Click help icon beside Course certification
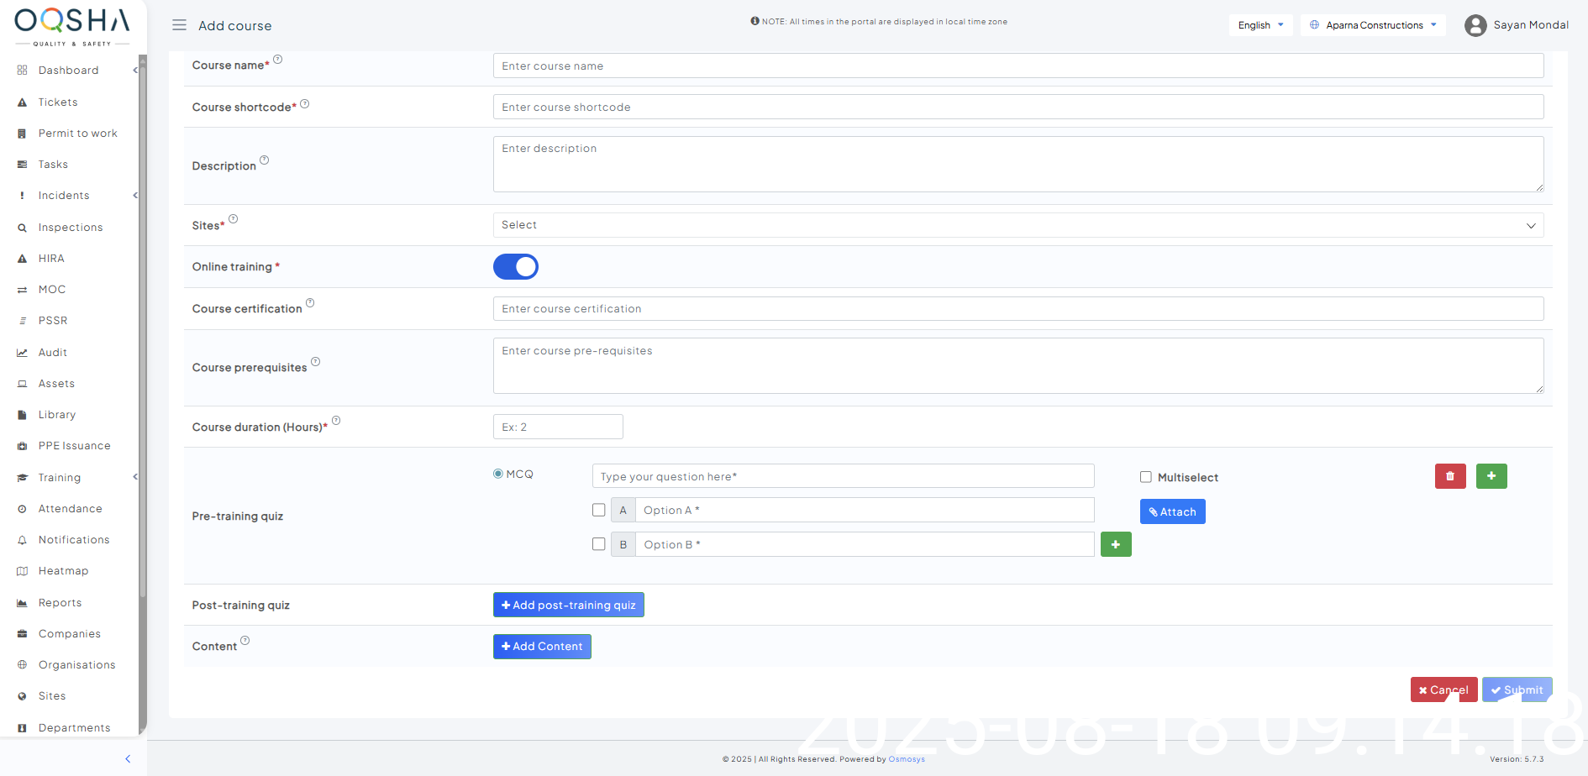 coord(310,303)
